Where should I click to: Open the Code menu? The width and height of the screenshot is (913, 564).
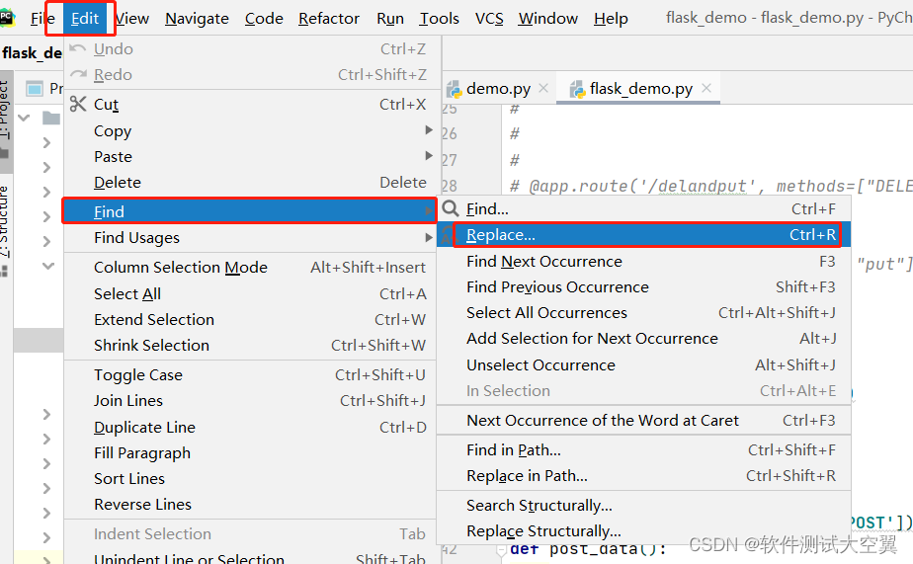pyautogui.click(x=264, y=19)
